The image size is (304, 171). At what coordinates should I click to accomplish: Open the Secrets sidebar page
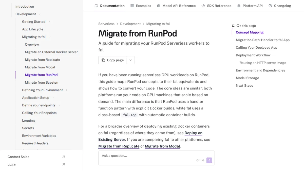pyautogui.click(x=28, y=128)
